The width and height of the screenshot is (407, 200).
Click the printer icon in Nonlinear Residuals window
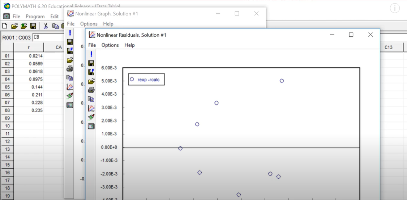(x=91, y=90)
